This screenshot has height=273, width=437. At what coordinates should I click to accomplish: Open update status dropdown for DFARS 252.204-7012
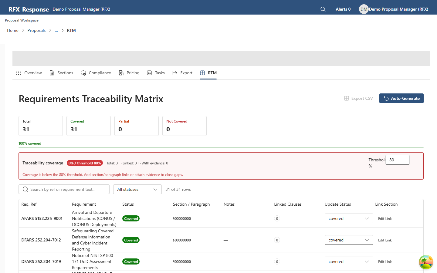pyautogui.click(x=349, y=240)
